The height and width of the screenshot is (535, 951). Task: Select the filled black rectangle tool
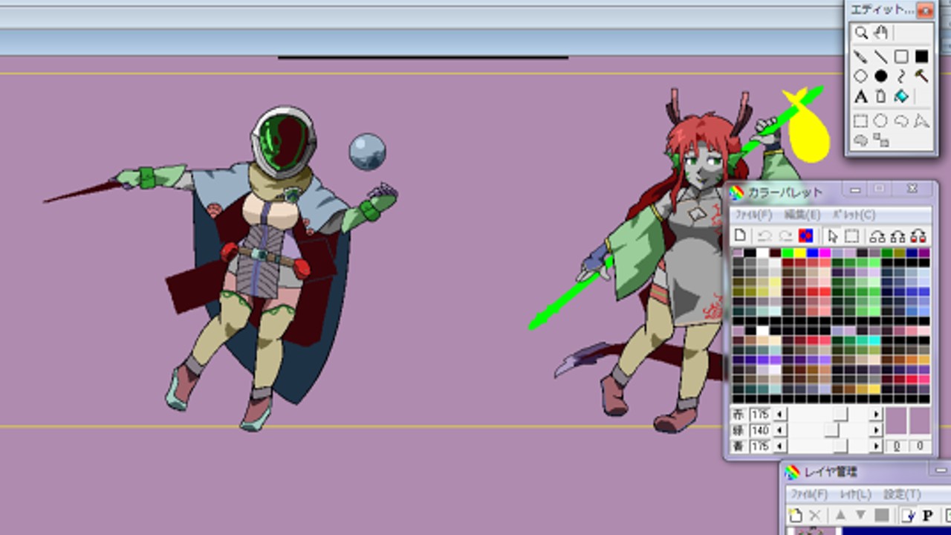(x=921, y=56)
